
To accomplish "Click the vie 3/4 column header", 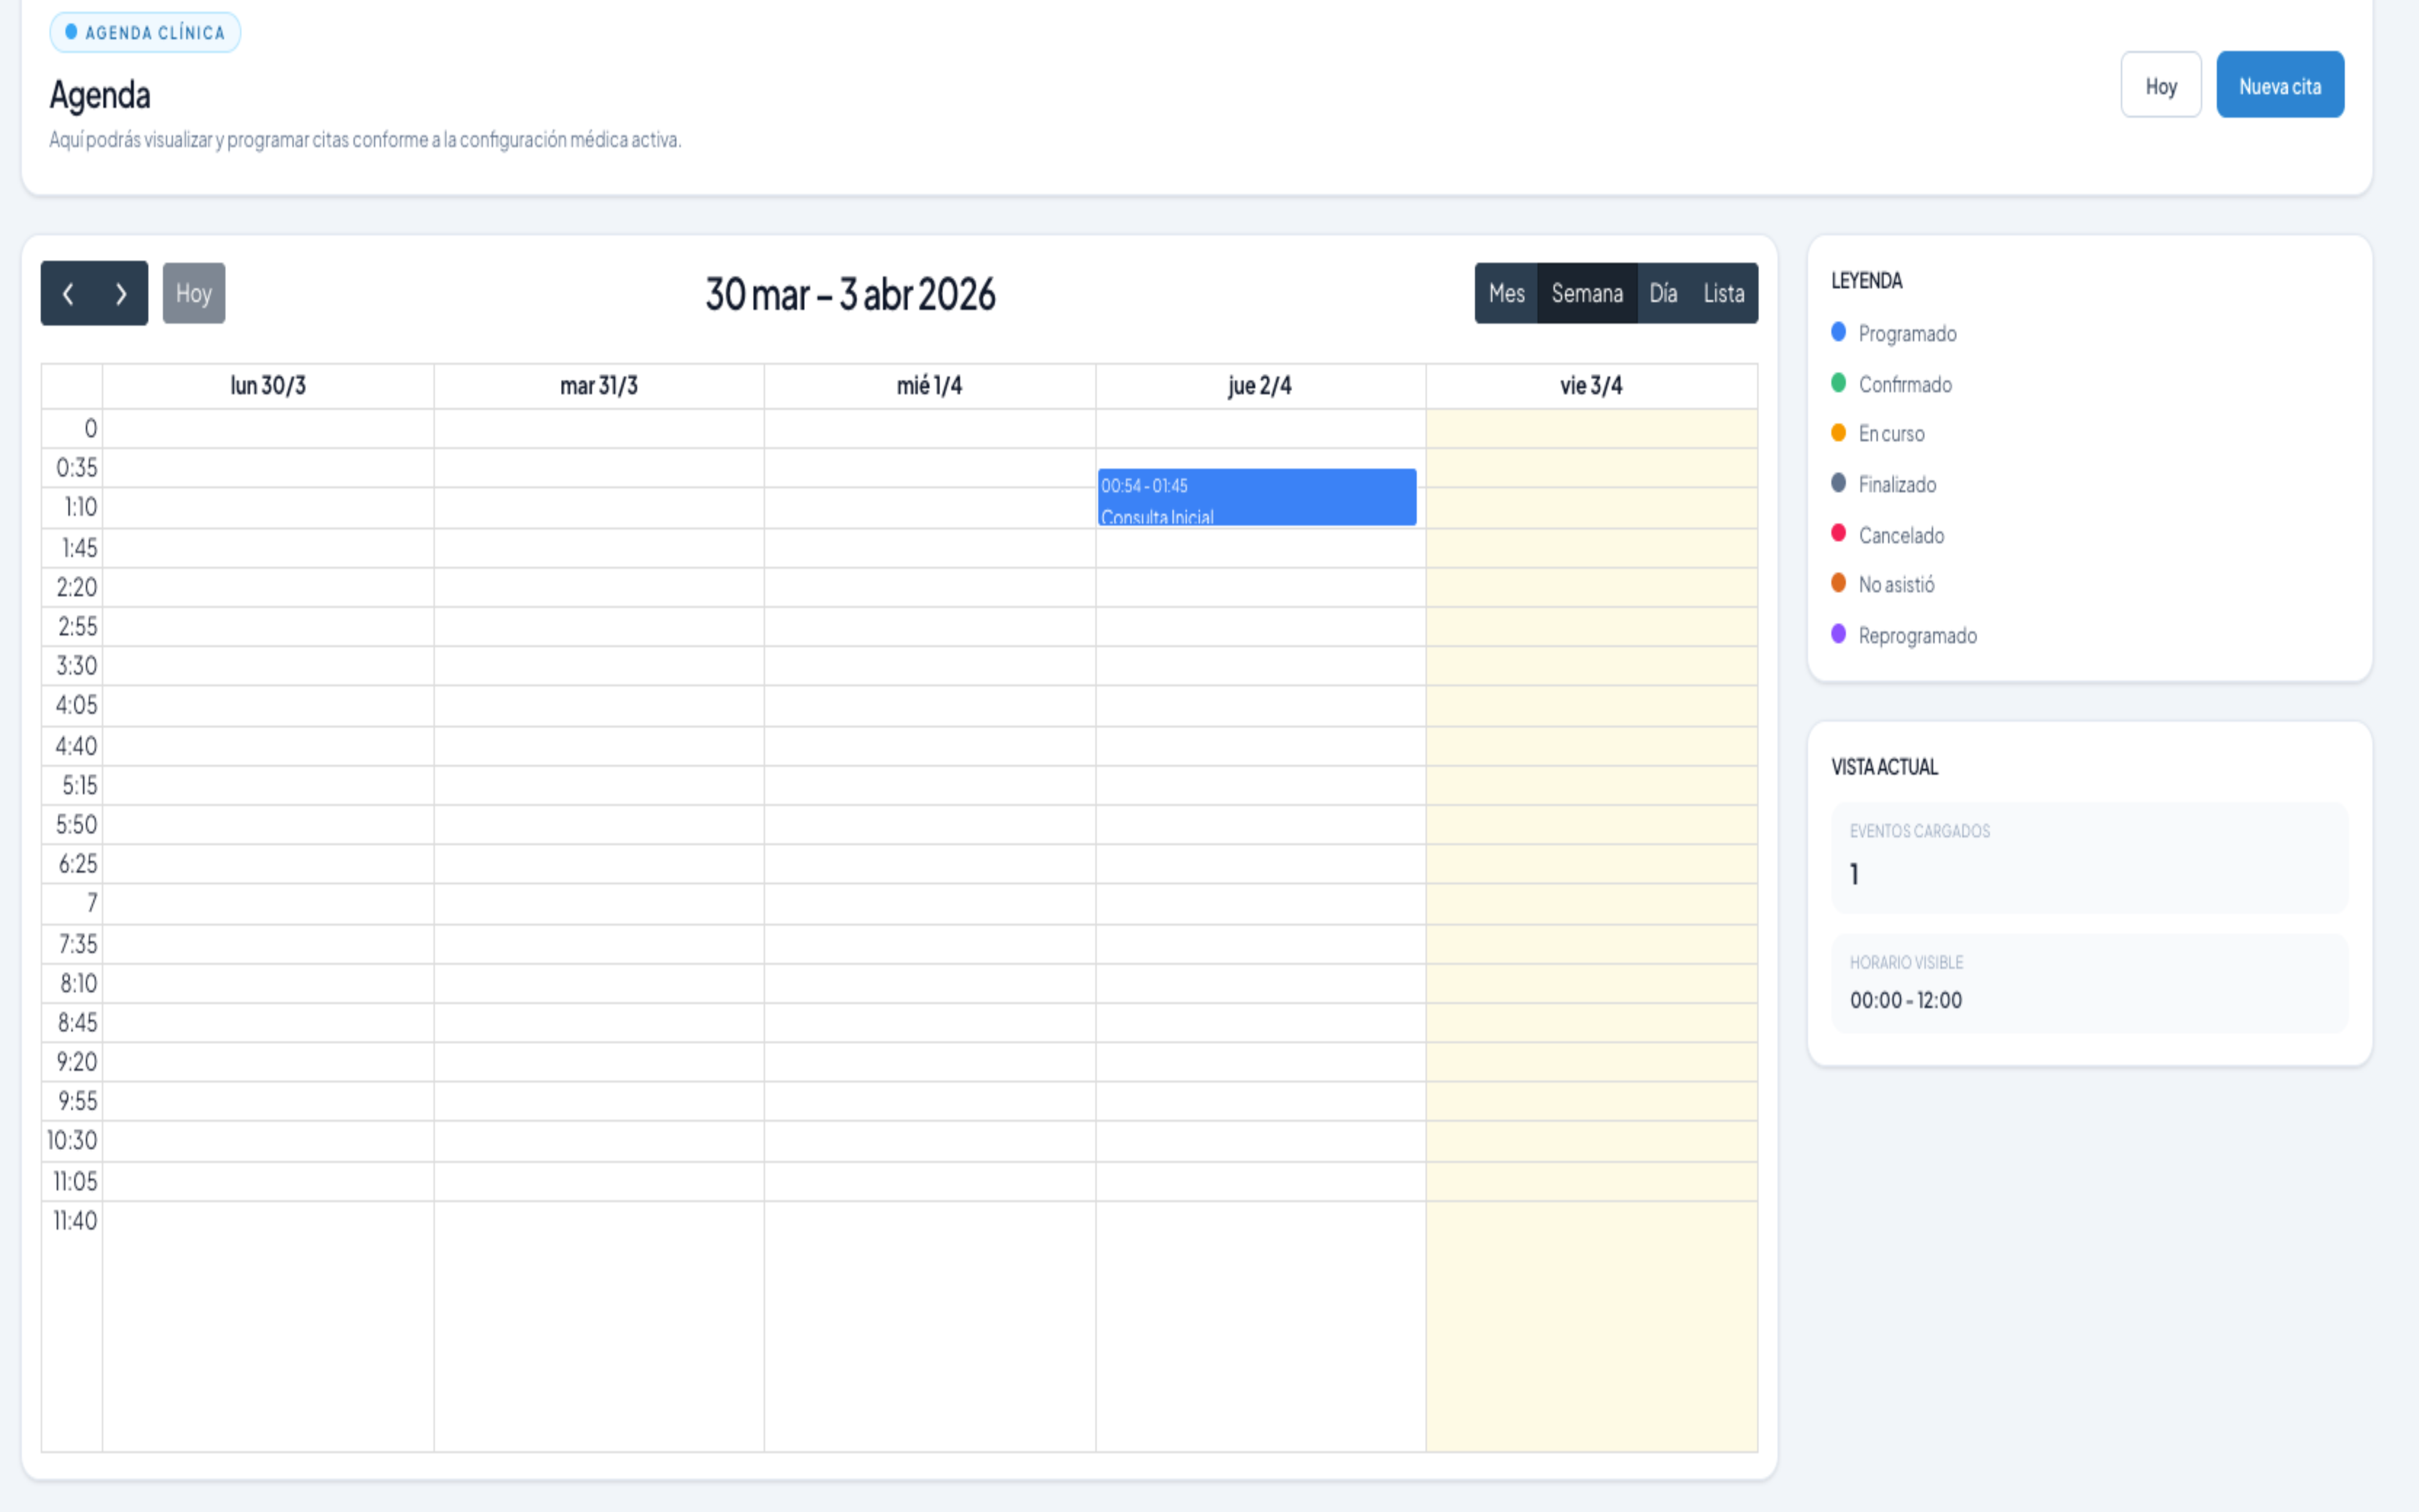I will click(1590, 386).
